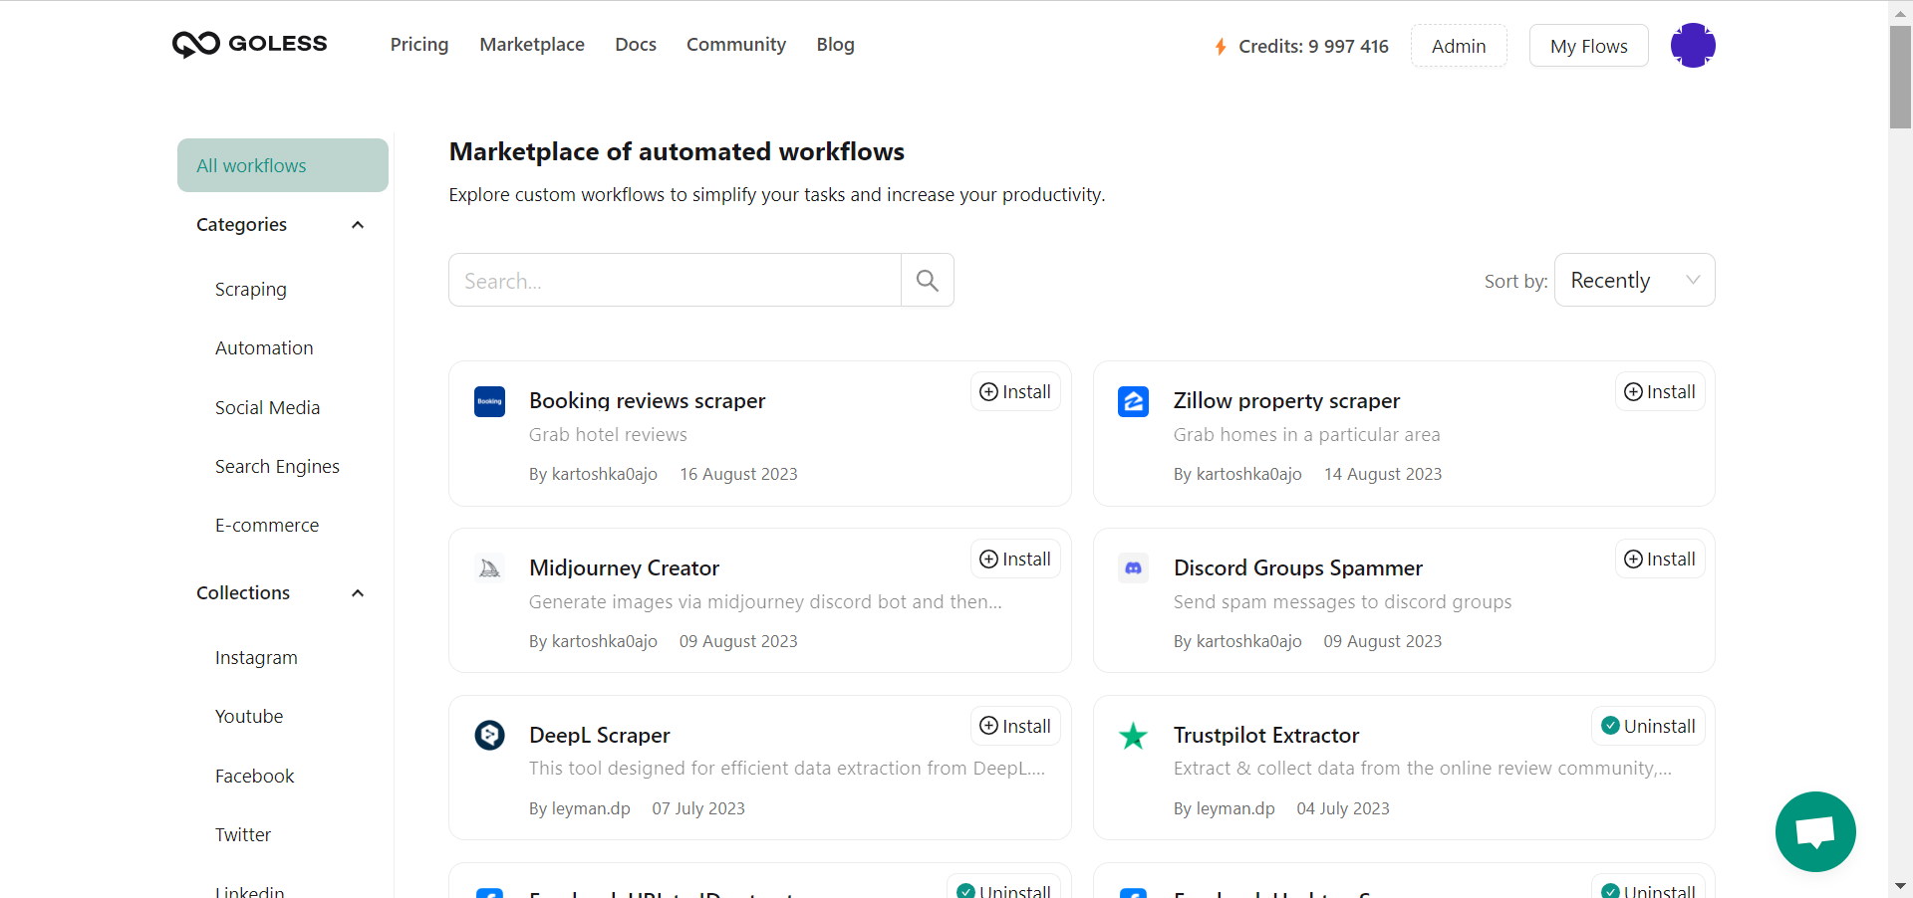Click the Discord Groups Spammer icon
This screenshot has height=898, width=1913.
(1134, 568)
